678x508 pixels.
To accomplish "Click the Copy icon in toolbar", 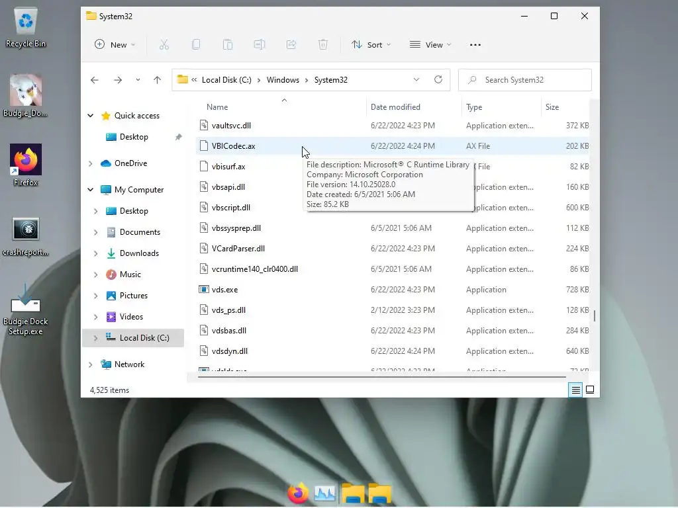I will (x=196, y=44).
